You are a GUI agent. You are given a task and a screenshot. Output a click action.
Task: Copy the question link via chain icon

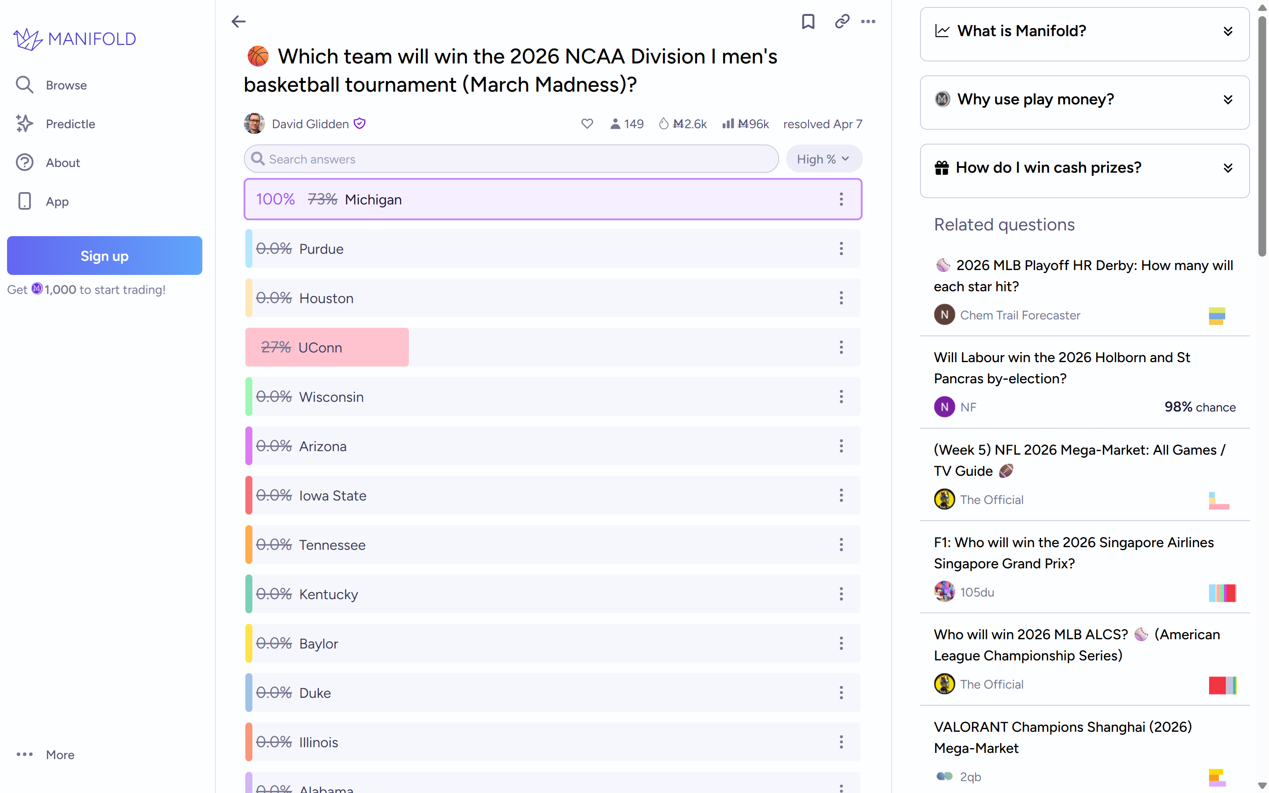click(842, 22)
